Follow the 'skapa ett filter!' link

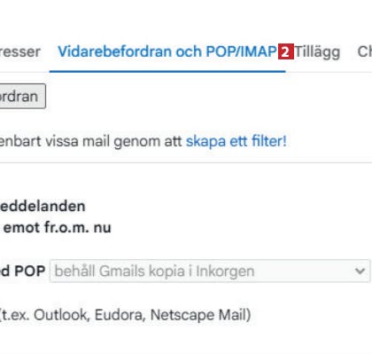236,141
